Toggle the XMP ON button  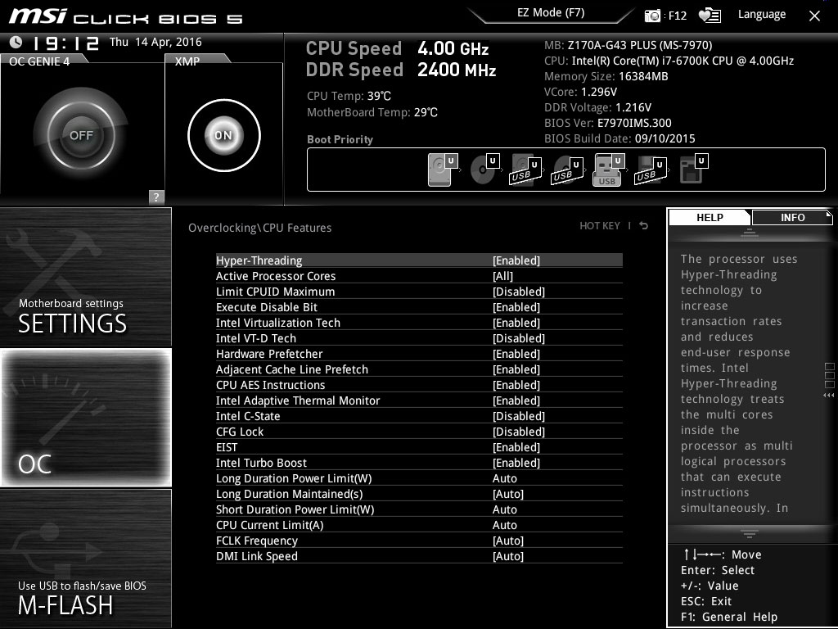(224, 135)
